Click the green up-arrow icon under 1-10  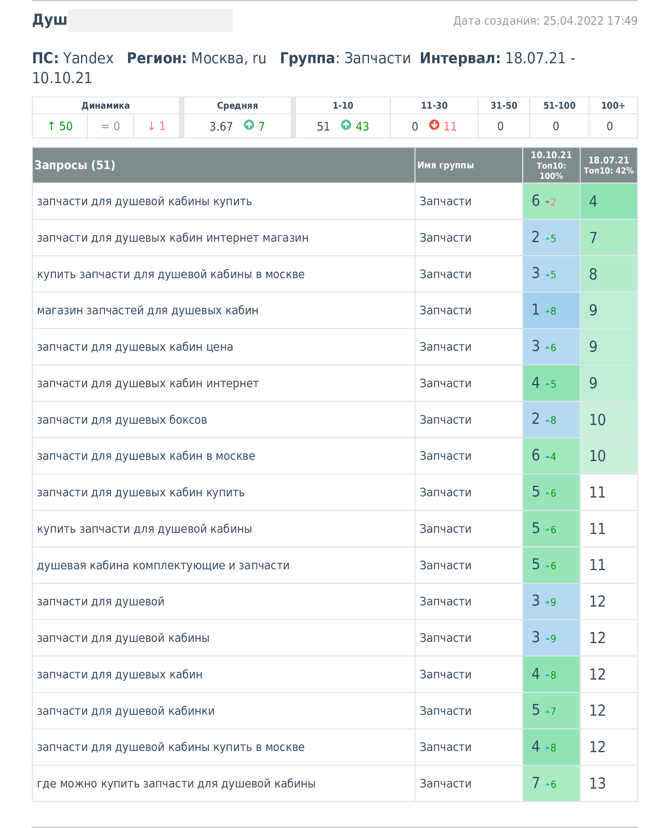(x=346, y=125)
